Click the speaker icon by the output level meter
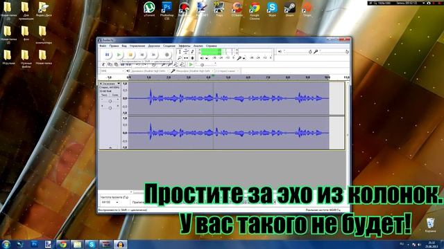 [202, 58]
